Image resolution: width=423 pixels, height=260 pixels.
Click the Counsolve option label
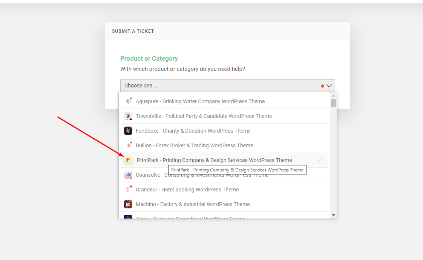tap(202, 175)
